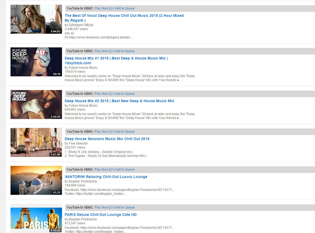Open thumbnail of the 59:10 video

click(36, 62)
